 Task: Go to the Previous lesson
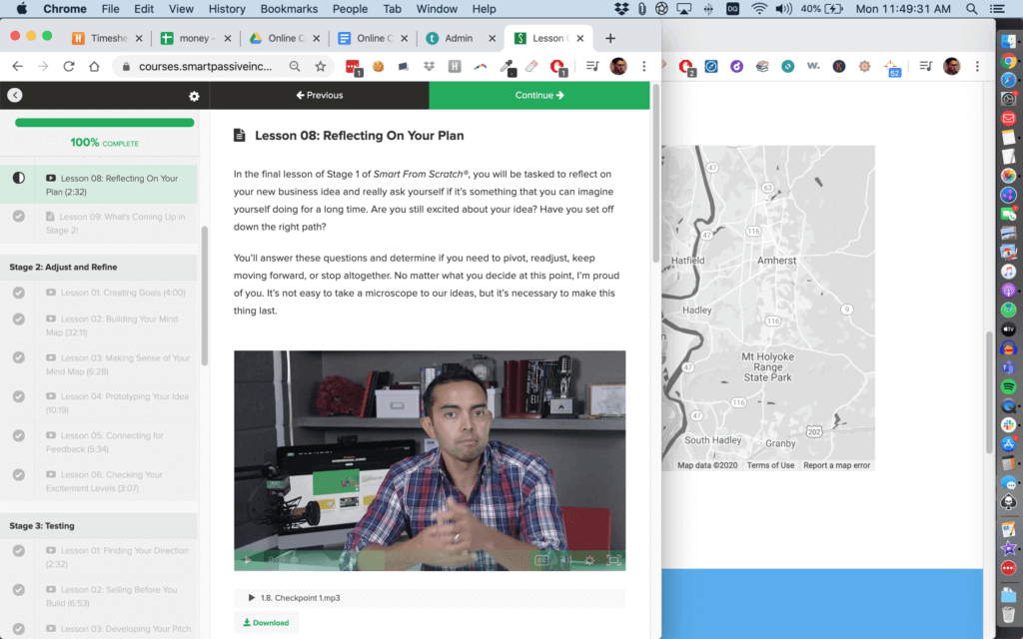[x=320, y=95]
